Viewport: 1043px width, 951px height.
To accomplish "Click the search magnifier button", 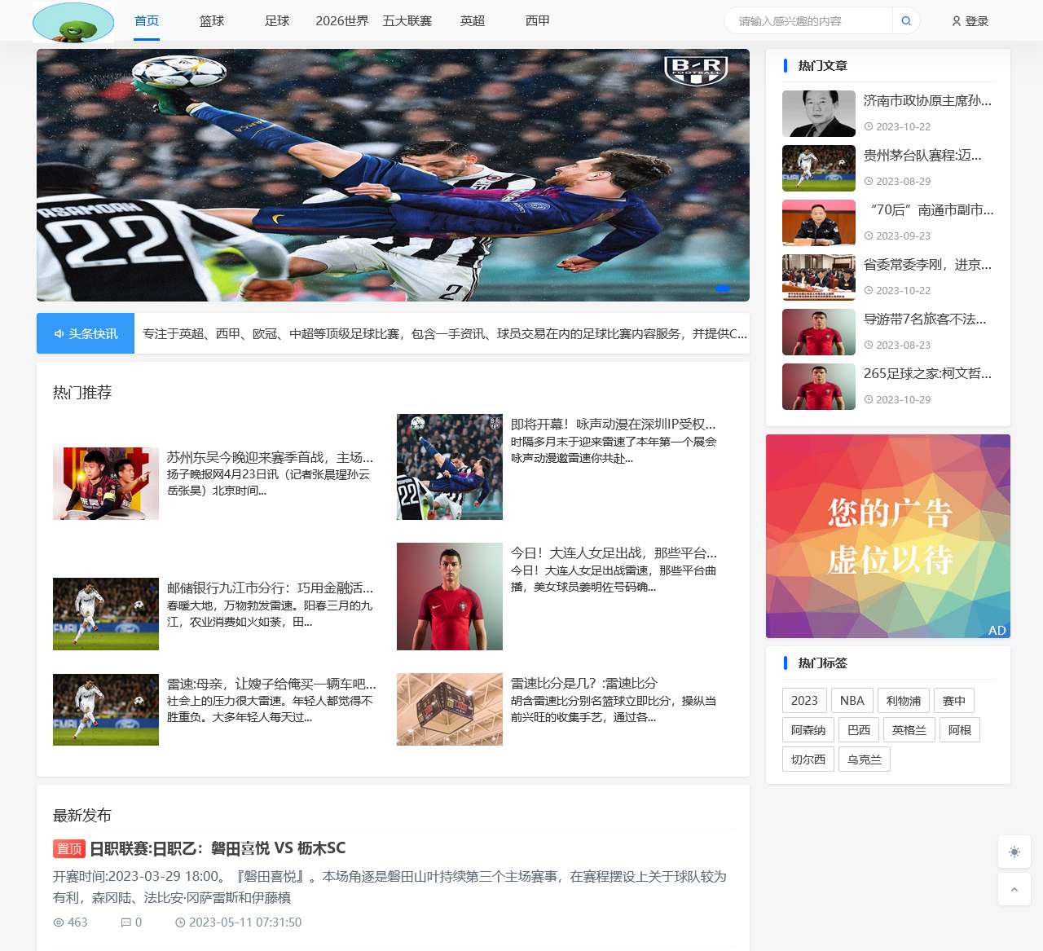I will click(906, 21).
